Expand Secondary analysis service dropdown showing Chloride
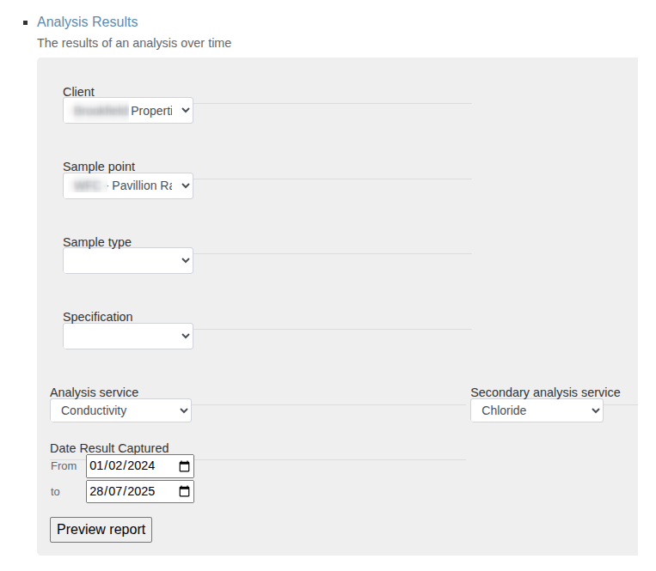Viewport: 656px width, 571px height. [536, 410]
